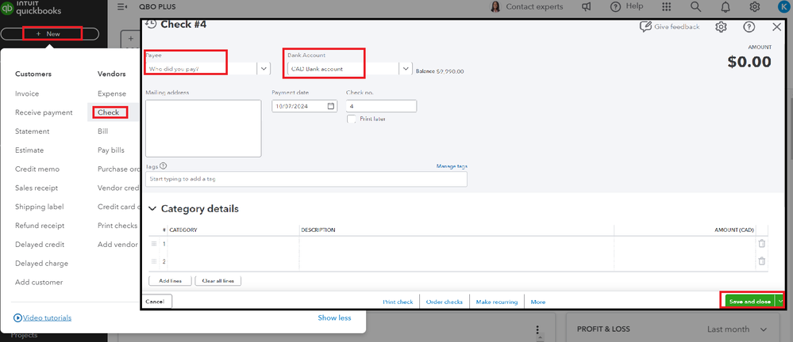Click the megaphone announcements icon
Image resolution: width=793 pixels, height=342 pixels.
point(586,6)
